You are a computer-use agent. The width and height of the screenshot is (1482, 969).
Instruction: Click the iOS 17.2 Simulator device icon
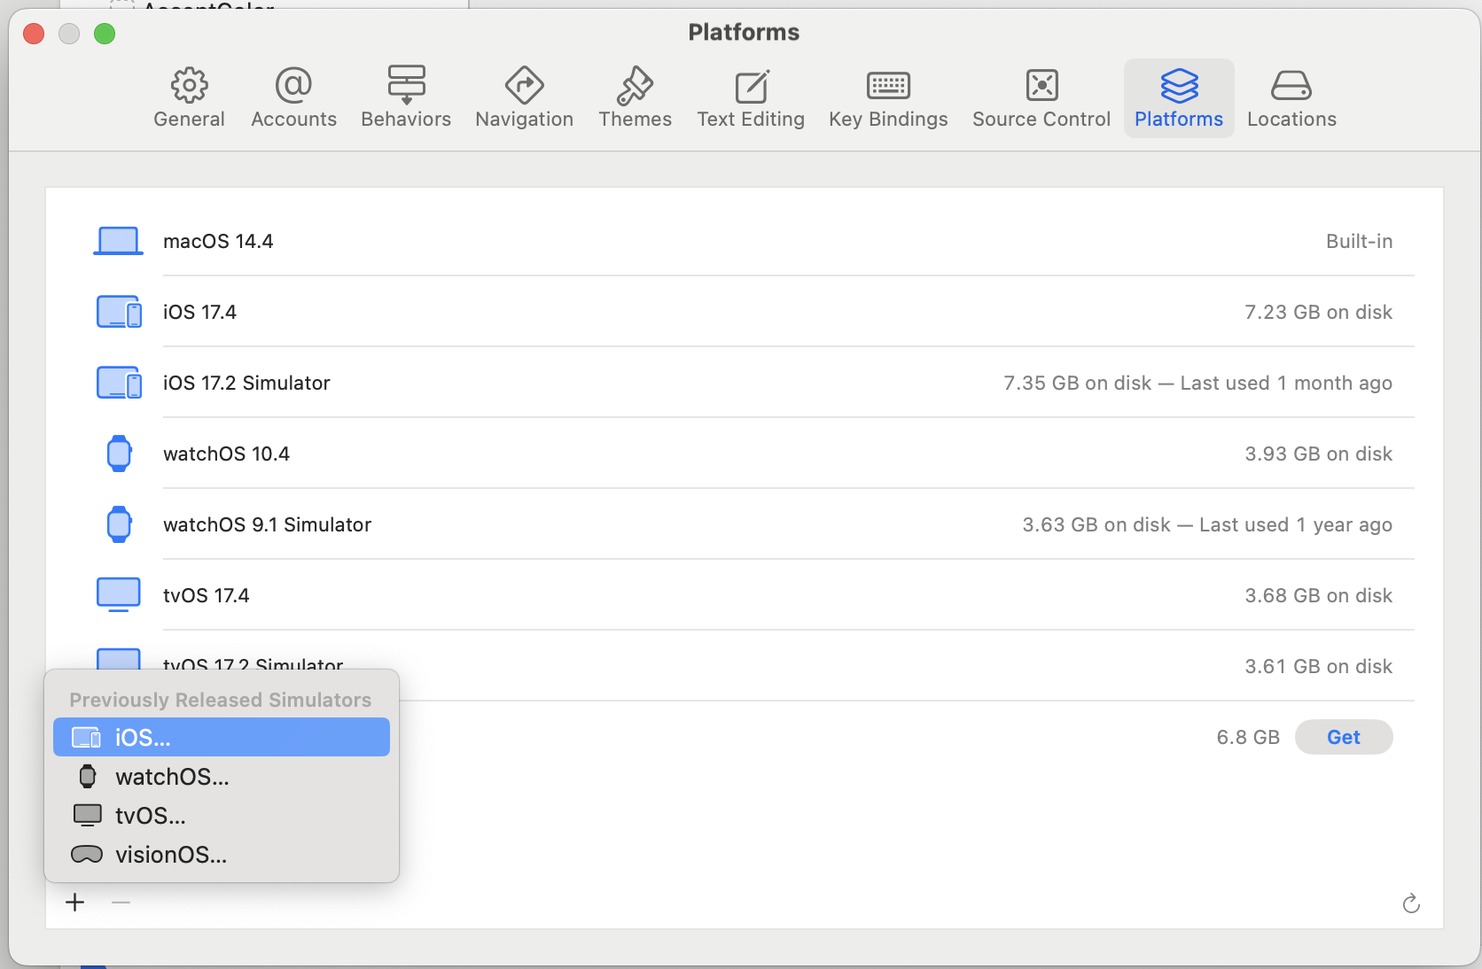pyautogui.click(x=119, y=383)
